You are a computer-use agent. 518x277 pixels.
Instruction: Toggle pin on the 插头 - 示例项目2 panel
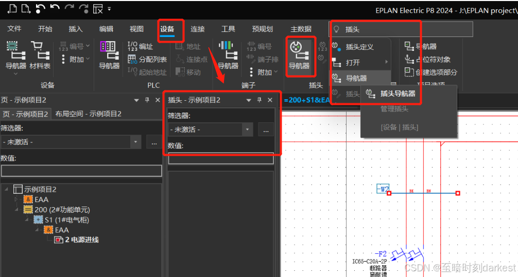[260, 100]
